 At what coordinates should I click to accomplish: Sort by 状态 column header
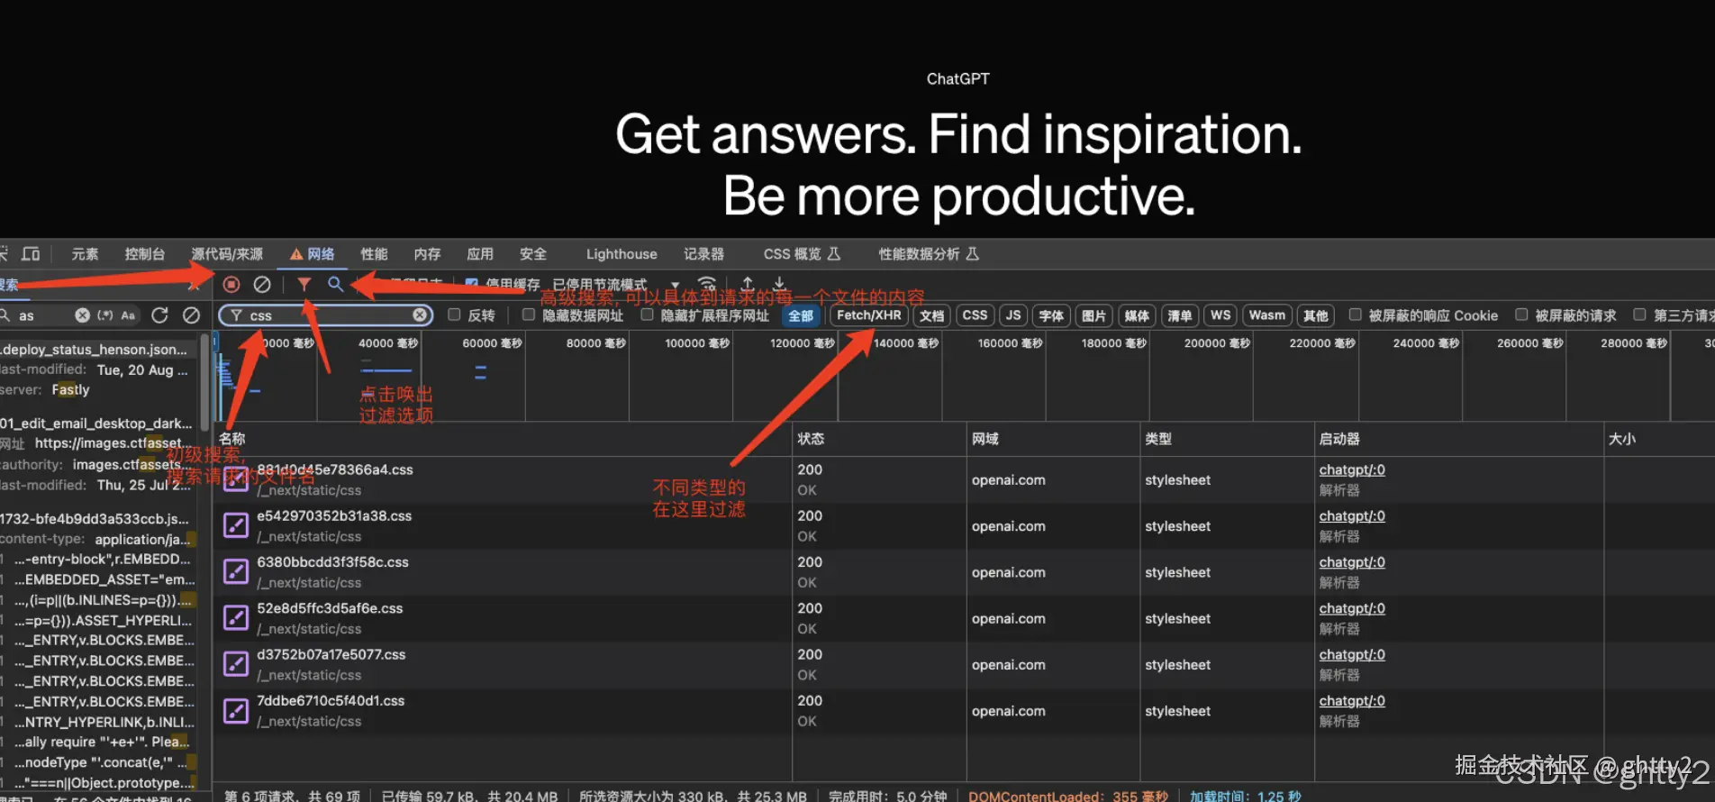(878, 439)
